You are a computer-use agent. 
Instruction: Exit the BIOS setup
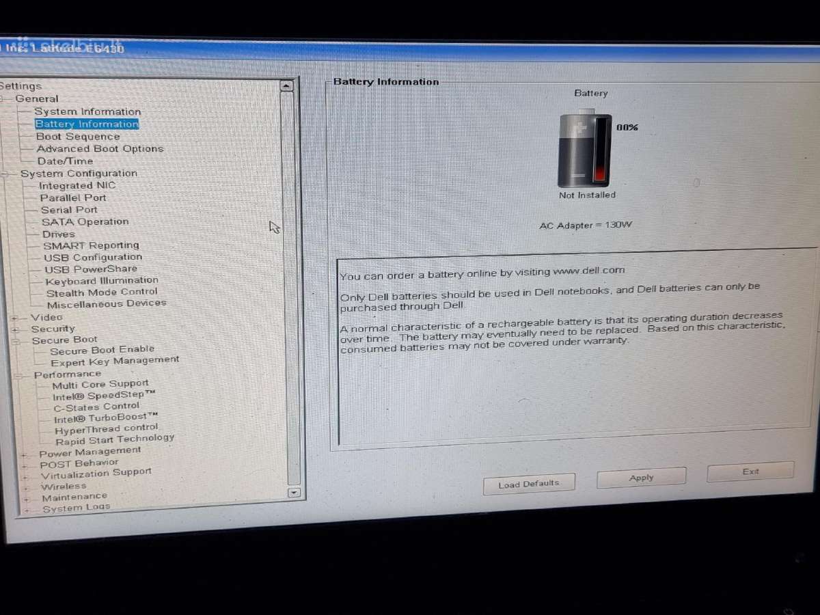click(x=750, y=471)
